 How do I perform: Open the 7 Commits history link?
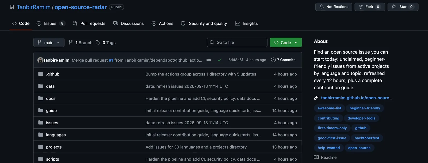click(x=283, y=60)
